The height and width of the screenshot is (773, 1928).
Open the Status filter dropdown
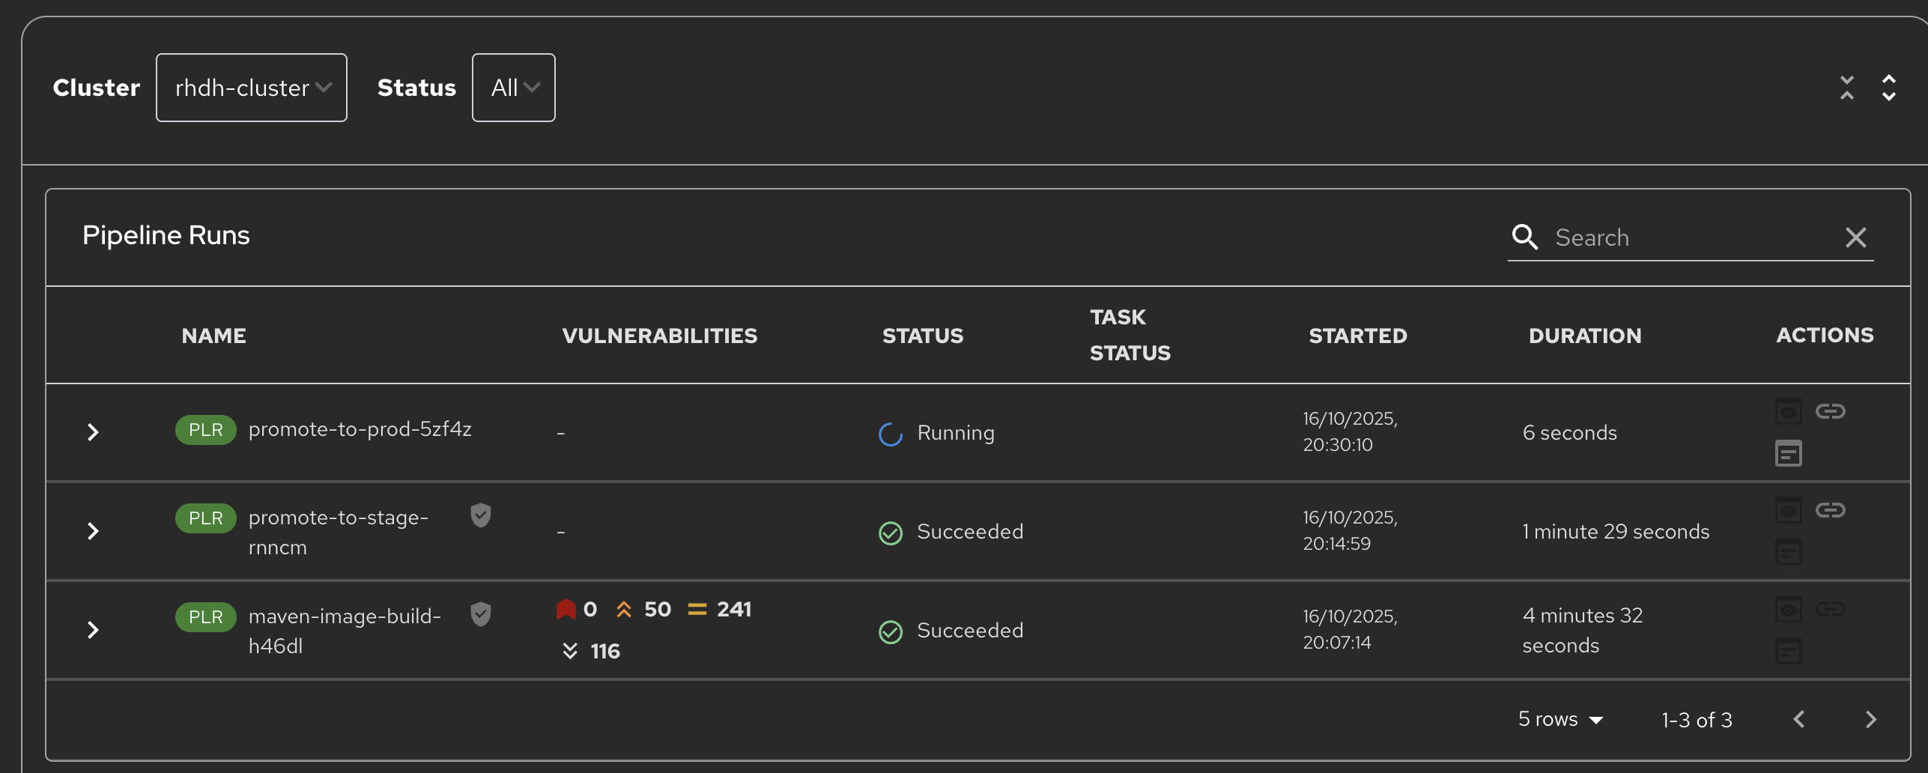[513, 88]
